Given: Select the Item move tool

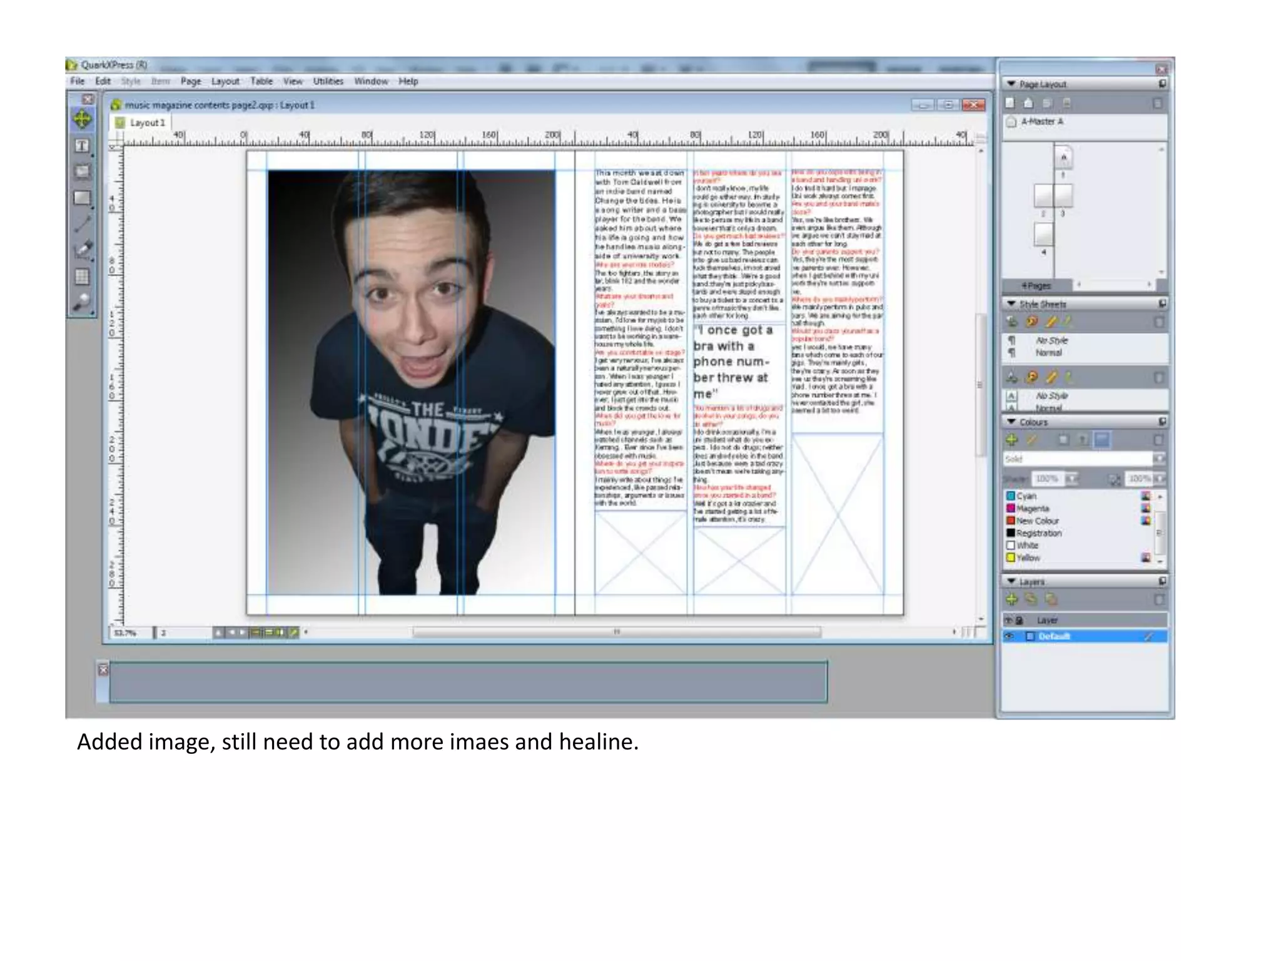Looking at the screenshot, I should pos(82,119).
